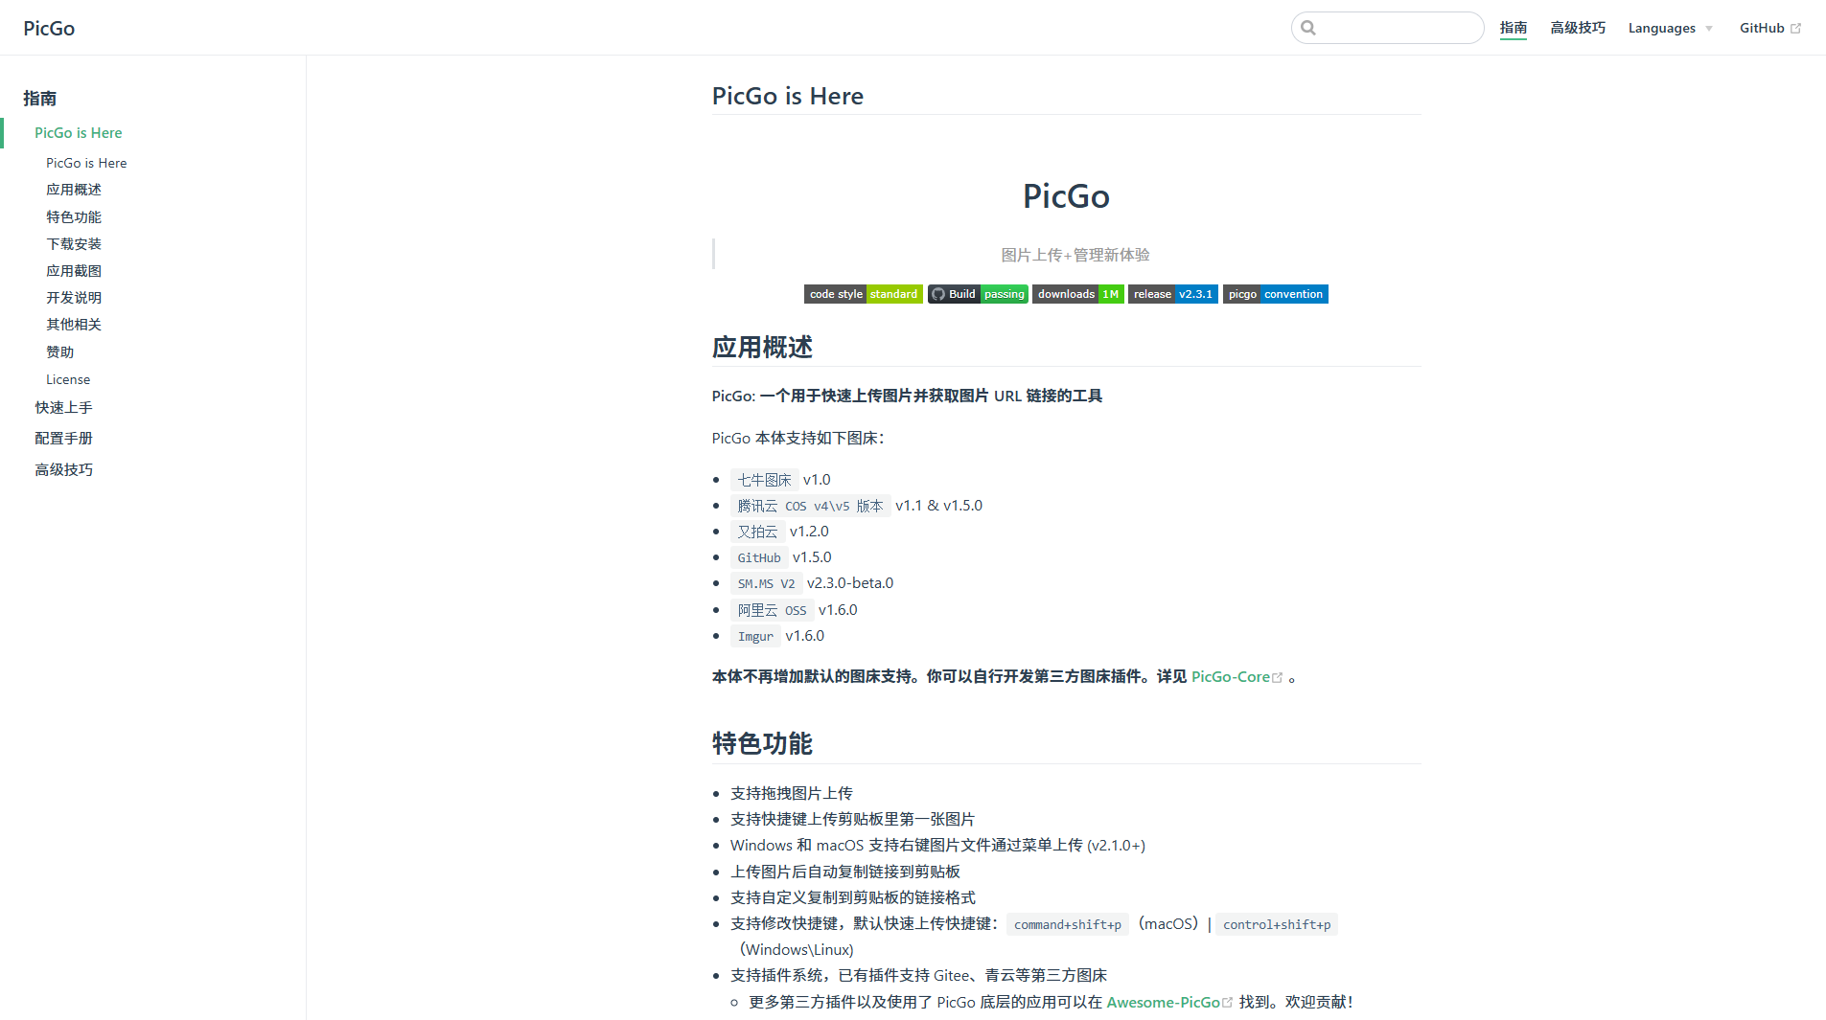This screenshot has width=1826, height=1020.
Task: Click the PicGo site title logo
Action: click(49, 28)
